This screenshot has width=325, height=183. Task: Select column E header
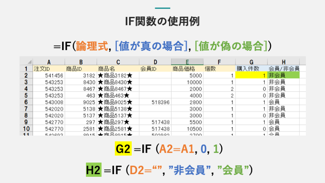(187, 62)
